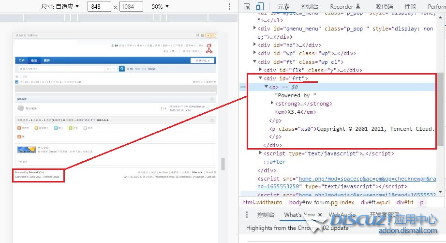Open the drawer's three-dot menu
This screenshot has width=446, height=243.
(247, 214)
